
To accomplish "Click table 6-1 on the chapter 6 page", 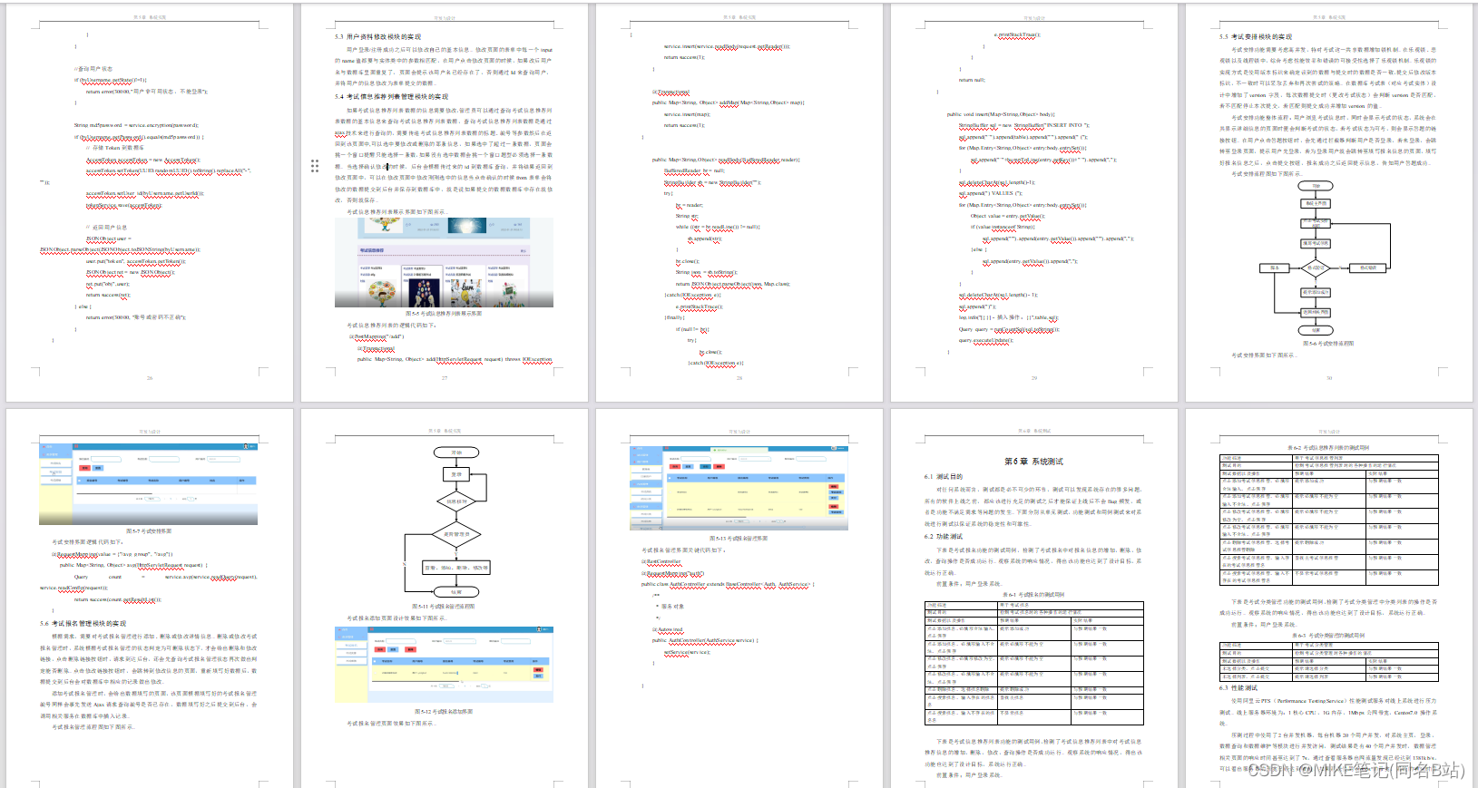I will pyautogui.click(x=1033, y=663).
